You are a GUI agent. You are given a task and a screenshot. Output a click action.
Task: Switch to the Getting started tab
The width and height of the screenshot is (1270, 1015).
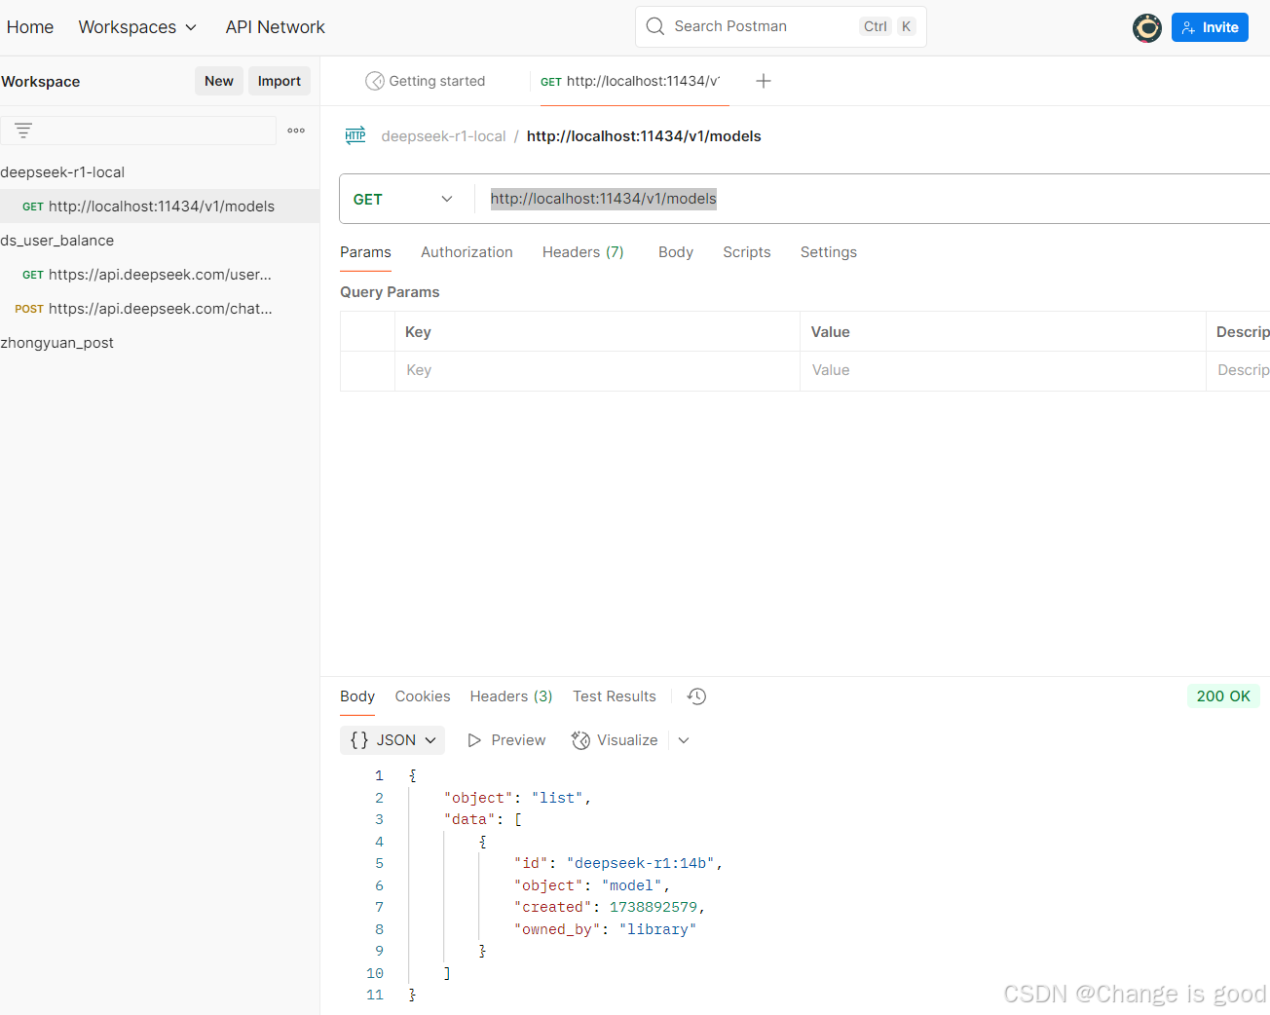click(x=426, y=81)
